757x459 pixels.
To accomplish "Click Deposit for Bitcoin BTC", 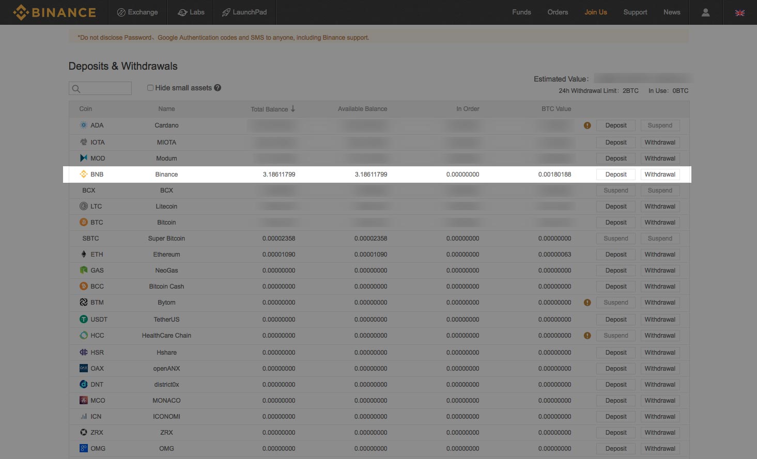I will pos(616,223).
